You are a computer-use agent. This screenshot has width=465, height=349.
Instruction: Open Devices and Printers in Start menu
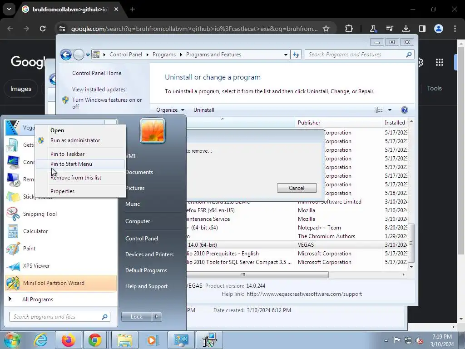pyautogui.click(x=149, y=254)
